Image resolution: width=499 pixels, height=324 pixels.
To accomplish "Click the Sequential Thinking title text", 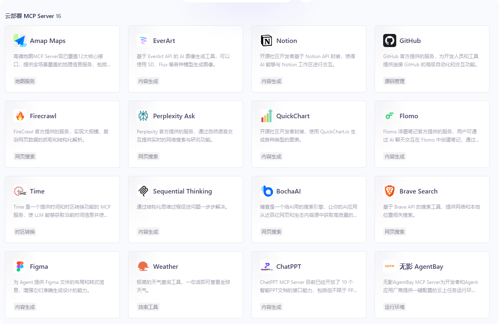I will coord(183,191).
